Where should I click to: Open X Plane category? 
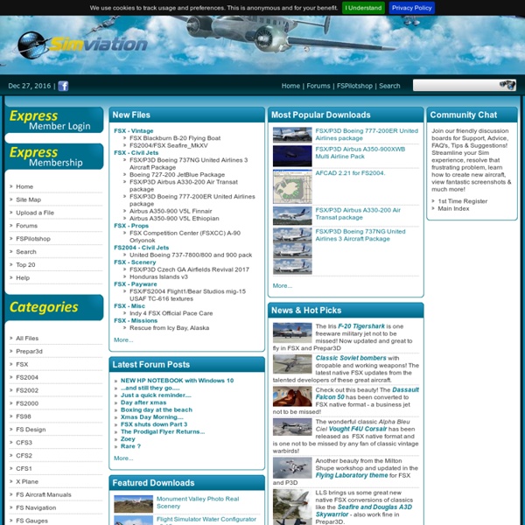pos(27,482)
